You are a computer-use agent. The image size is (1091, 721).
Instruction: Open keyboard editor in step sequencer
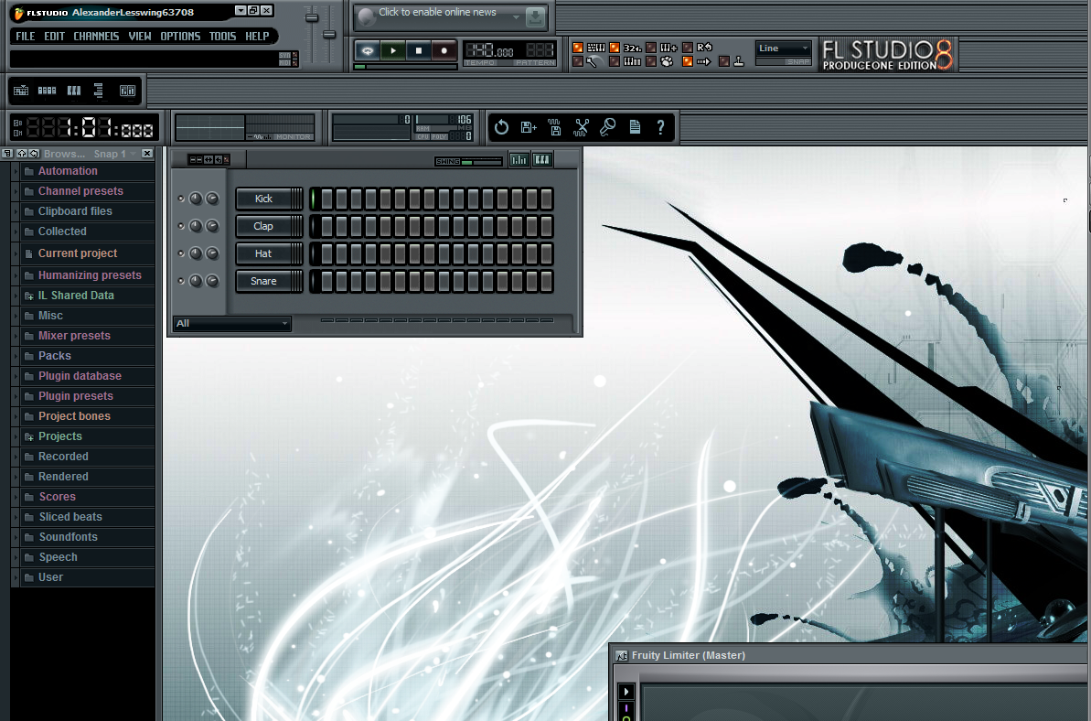click(x=541, y=160)
